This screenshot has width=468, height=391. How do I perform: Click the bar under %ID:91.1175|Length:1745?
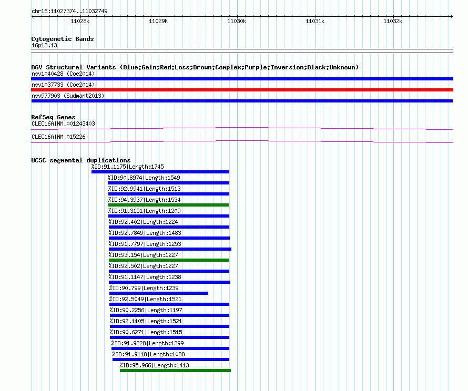point(160,172)
